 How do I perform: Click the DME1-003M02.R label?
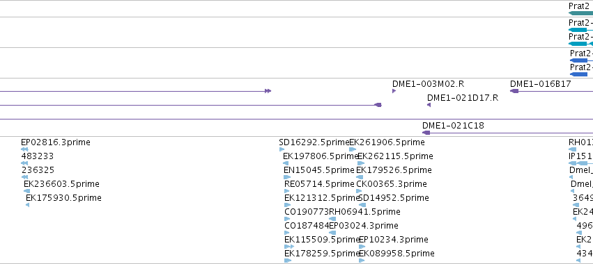tap(428, 84)
